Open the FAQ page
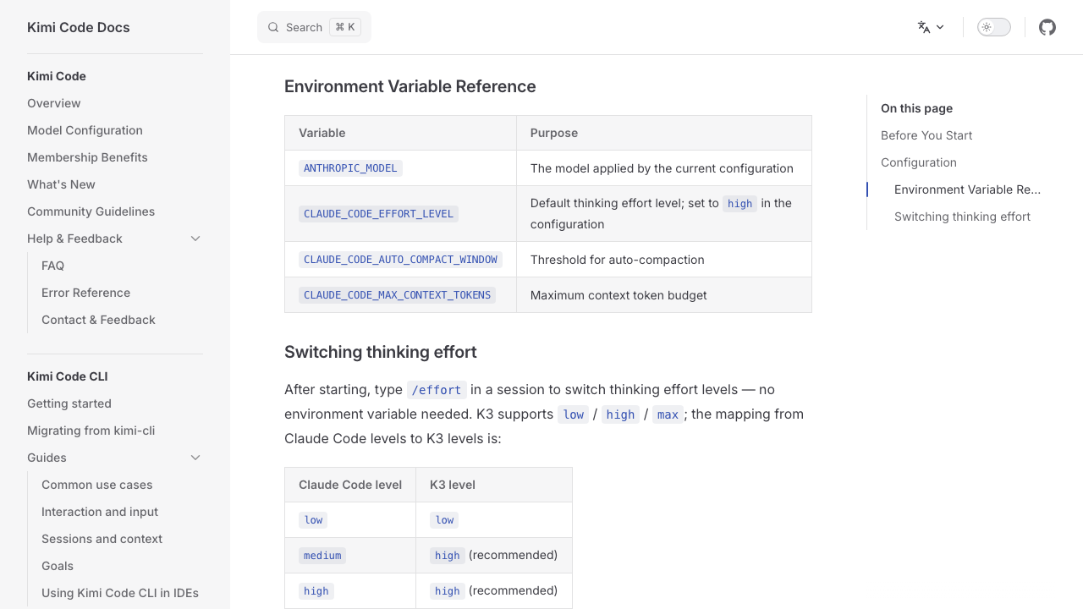Image resolution: width=1083 pixels, height=609 pixels. click(x=52, y=266)
